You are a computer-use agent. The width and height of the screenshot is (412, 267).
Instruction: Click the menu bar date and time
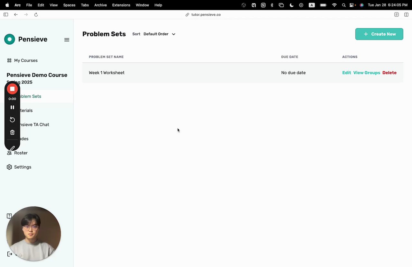[388, 5]
